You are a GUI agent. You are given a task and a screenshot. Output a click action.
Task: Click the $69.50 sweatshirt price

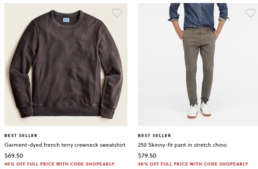(x=14, y=155)
